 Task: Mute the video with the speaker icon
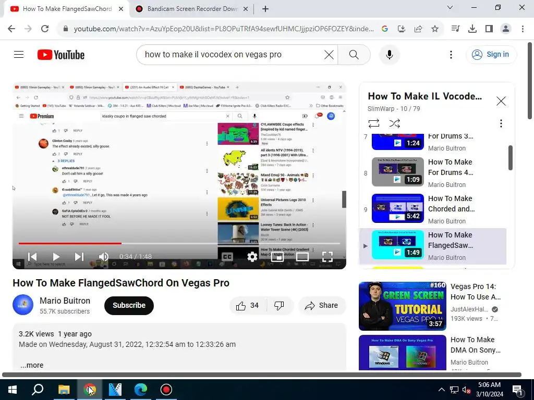point(104,256)
